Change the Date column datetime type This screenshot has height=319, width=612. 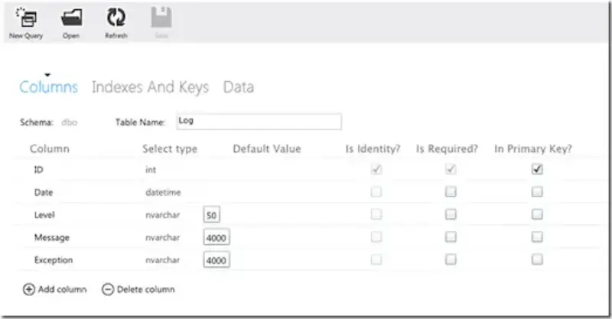163,193
